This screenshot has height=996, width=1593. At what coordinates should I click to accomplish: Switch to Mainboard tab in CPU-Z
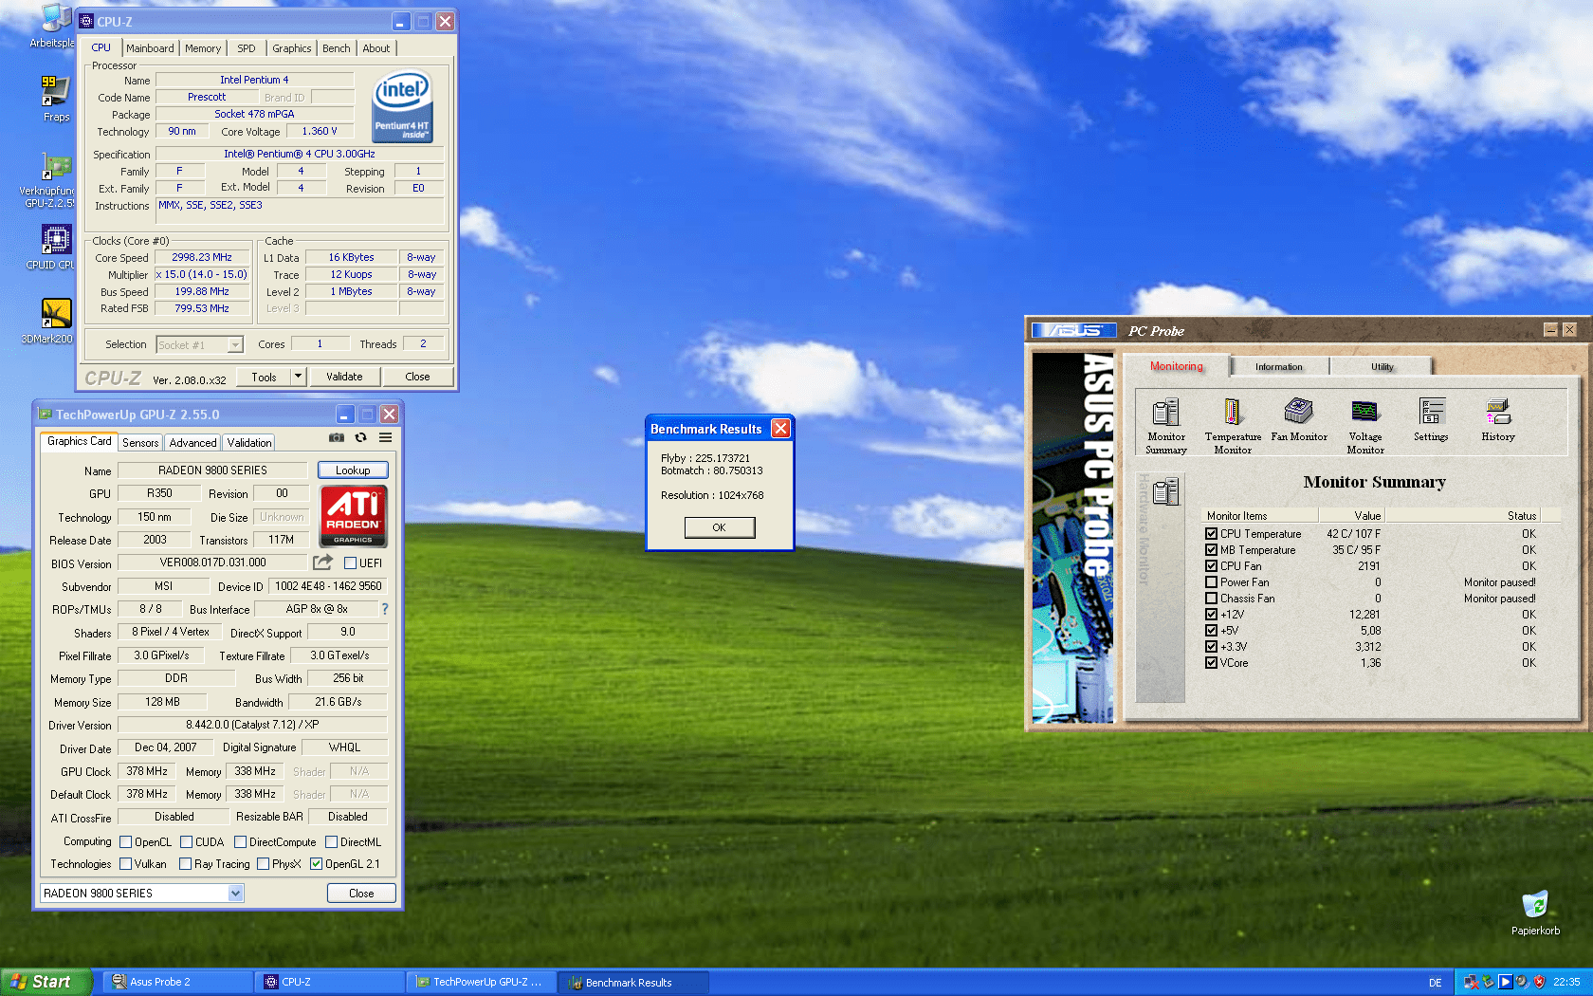point(150,48)
